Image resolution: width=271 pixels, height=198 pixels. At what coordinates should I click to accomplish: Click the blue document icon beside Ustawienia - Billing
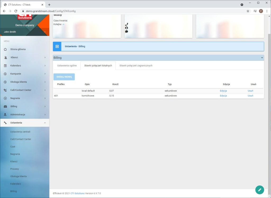[x=57, y=46]
